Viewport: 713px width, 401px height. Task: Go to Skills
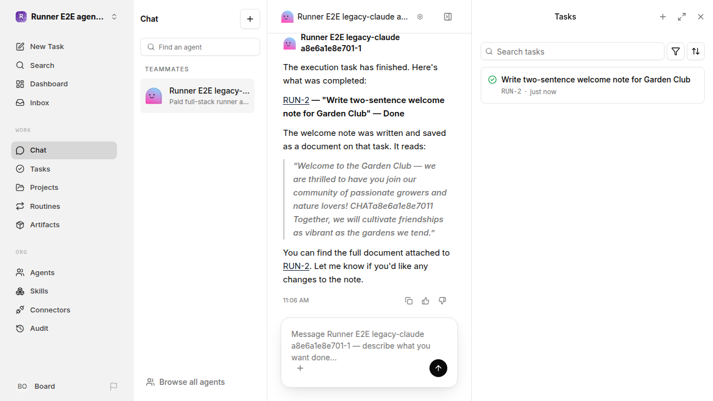tap(64, 291)
